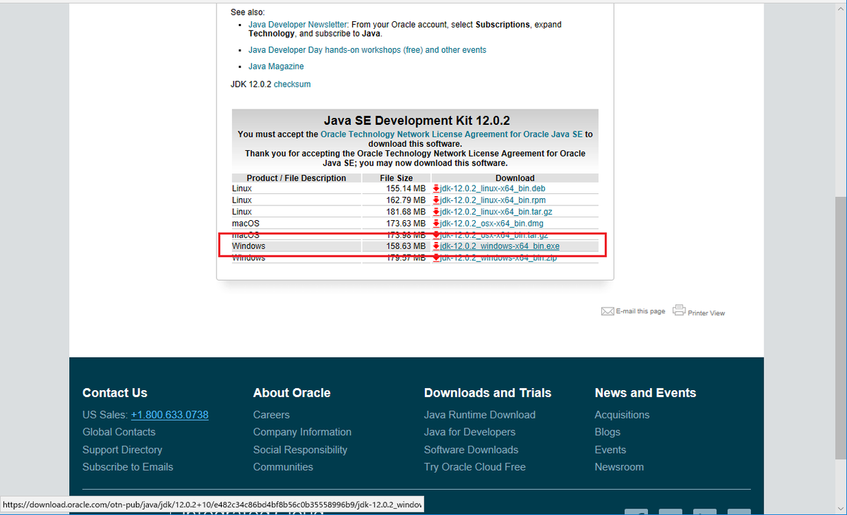Call US Sales at +1.800.633.0738
847x515 pixels.
[169, 414]
